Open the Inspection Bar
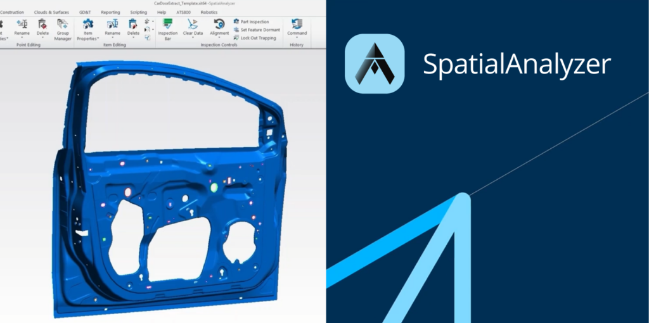 [167, 30]
